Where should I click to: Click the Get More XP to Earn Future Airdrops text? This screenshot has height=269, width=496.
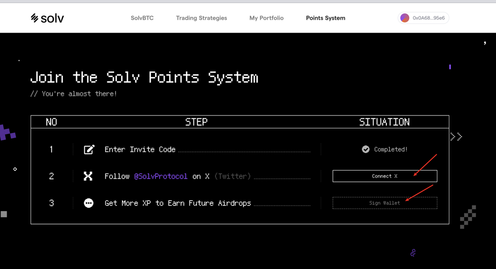click(x=178, y=203)
